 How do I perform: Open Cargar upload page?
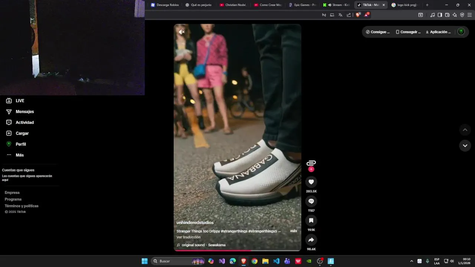point(17,133)
